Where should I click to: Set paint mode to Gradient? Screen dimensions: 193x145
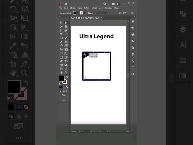coord(64,87)
